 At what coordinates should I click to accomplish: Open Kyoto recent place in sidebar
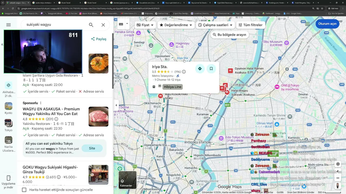click(8, 108)
